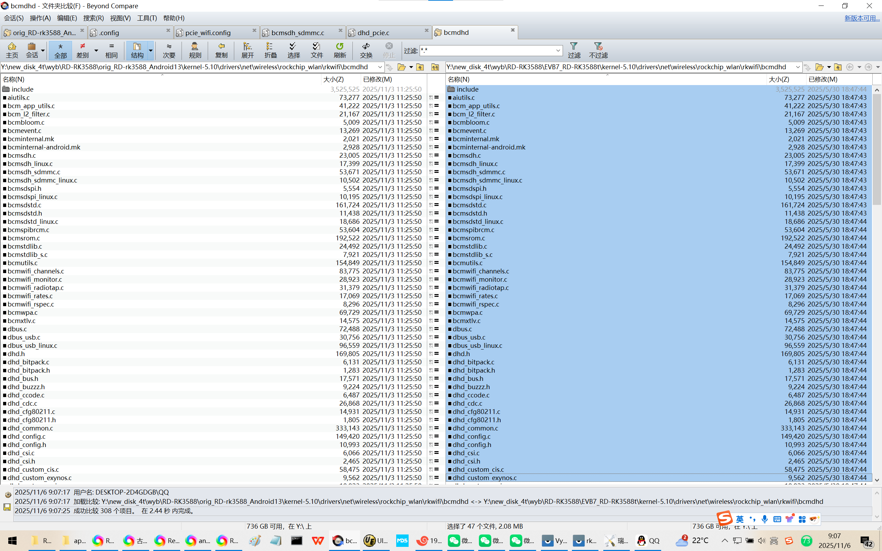Click the 交换 (Swap sides) toolbar icon
The width and height of the screenshot is (882, 551).
366,50
